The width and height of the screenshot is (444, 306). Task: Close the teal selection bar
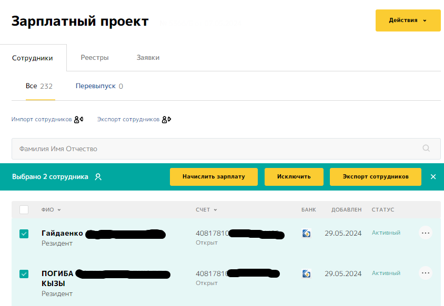coord(433,177)
